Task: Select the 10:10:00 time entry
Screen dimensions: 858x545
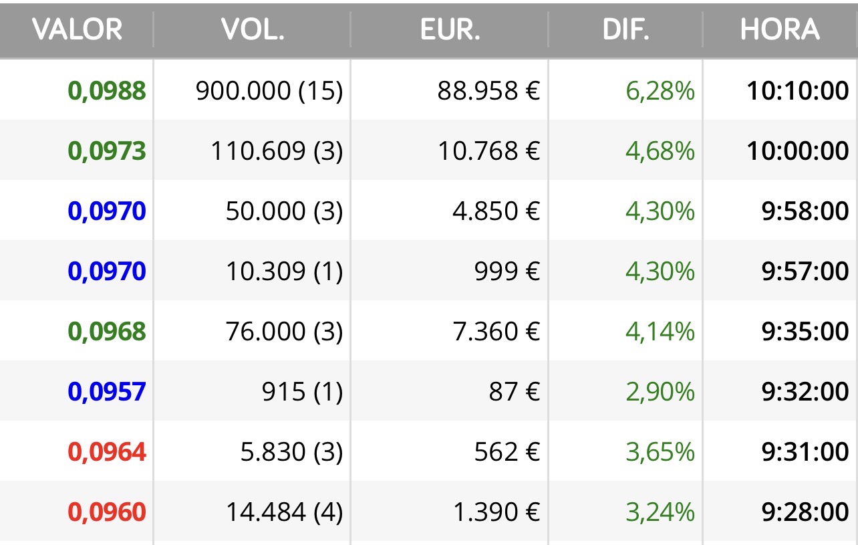Action: [798, 91]
